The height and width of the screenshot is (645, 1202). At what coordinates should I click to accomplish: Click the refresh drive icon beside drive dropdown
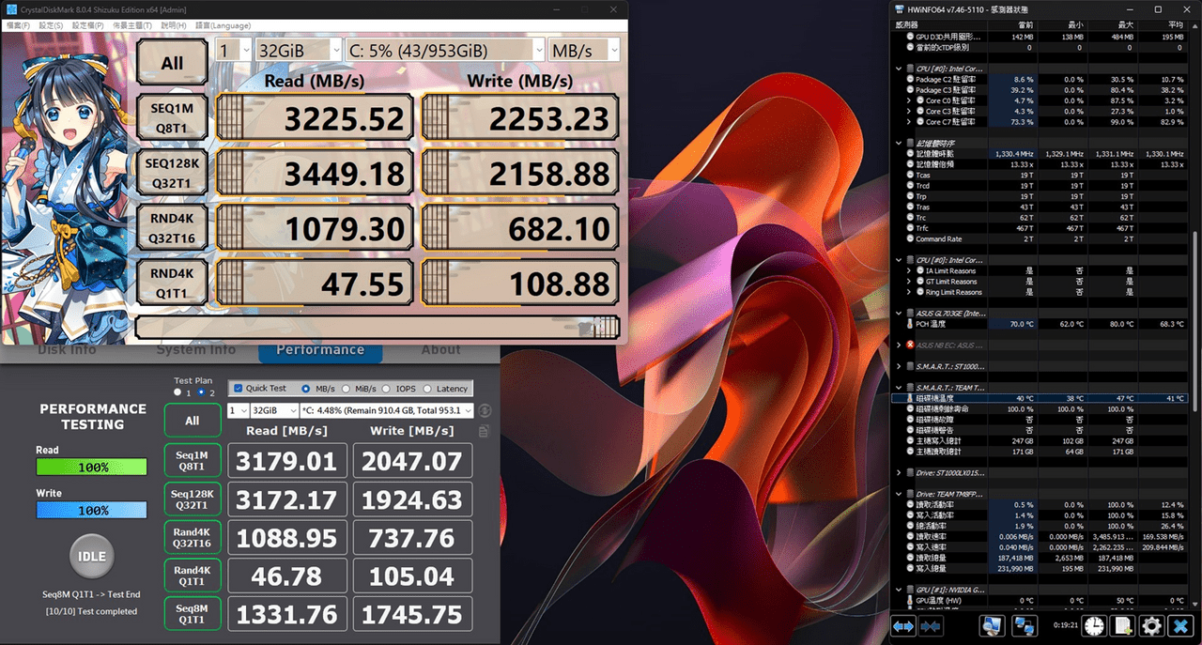(485, 410)
